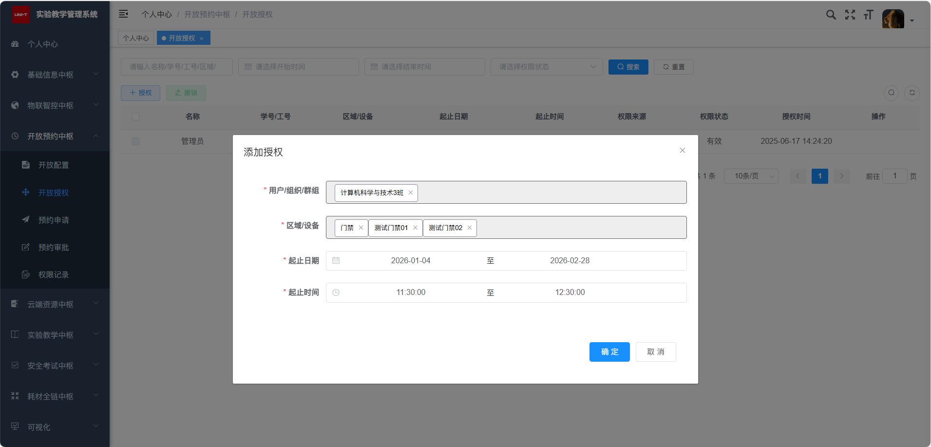Open the 10条/页 page size dropdown
Screen dimensions: 931x447
751,176
